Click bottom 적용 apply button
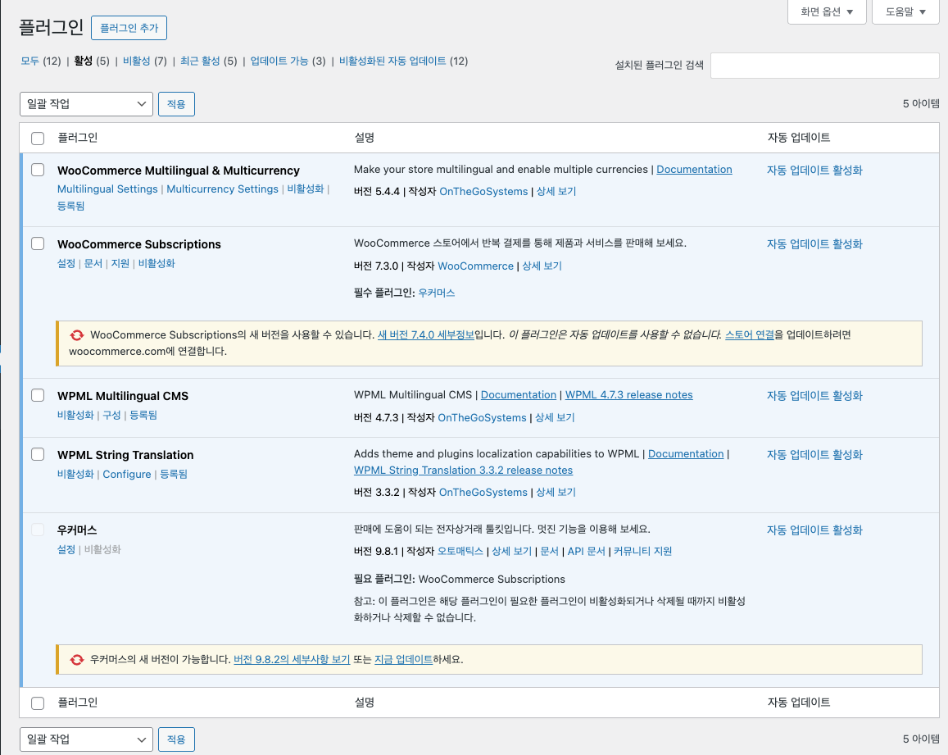The height and width of the screenshot is (755, 948). click(176, 739)
